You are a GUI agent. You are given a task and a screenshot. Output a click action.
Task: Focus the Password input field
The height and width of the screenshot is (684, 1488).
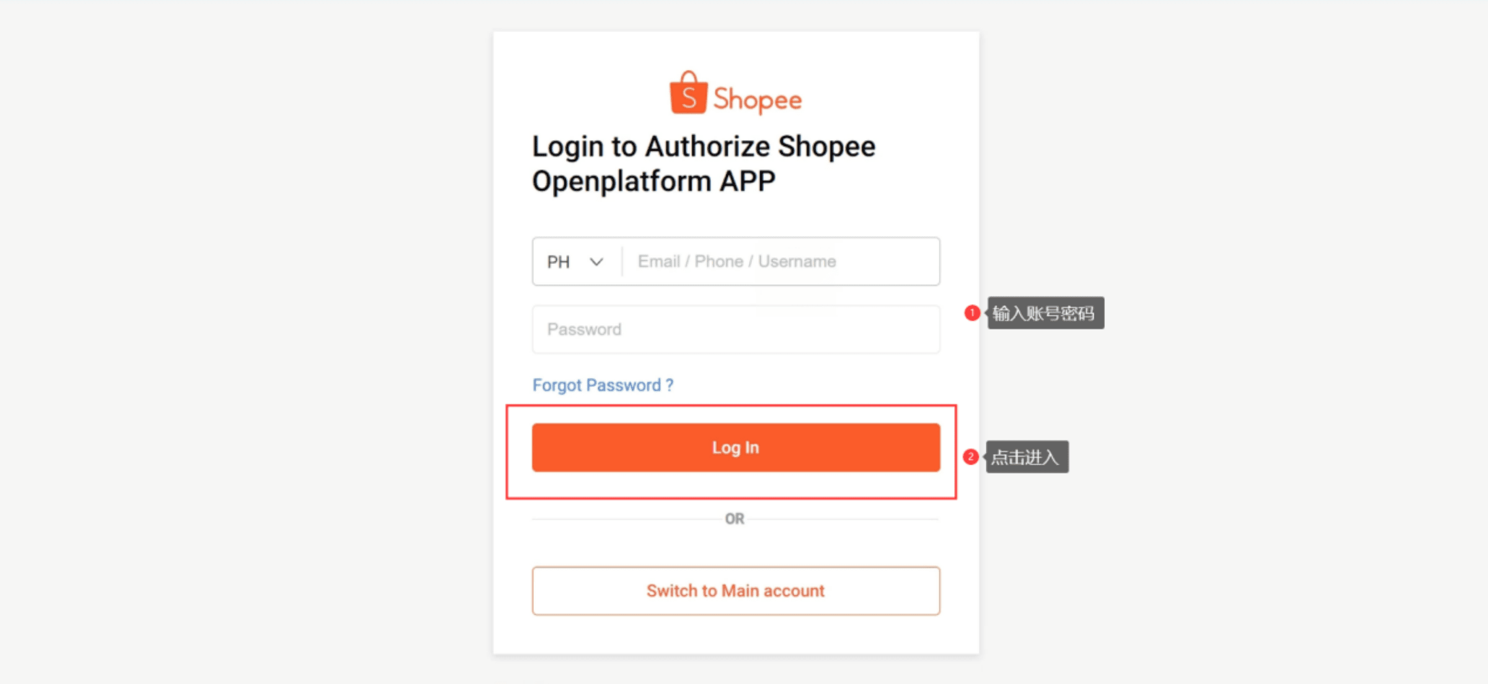pos(736,329)
